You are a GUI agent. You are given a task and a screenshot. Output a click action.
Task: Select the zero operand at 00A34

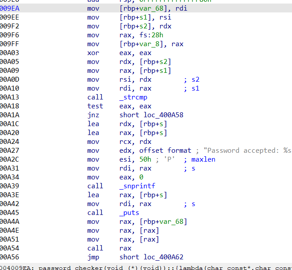pyautogui.click(x=142, y=177)
